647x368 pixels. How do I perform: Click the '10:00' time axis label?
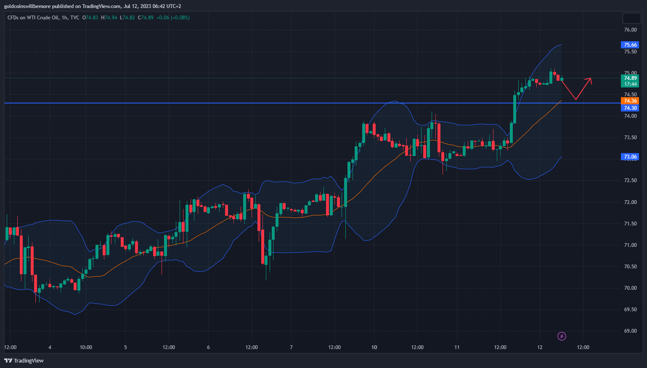click(x=86, y=347)
